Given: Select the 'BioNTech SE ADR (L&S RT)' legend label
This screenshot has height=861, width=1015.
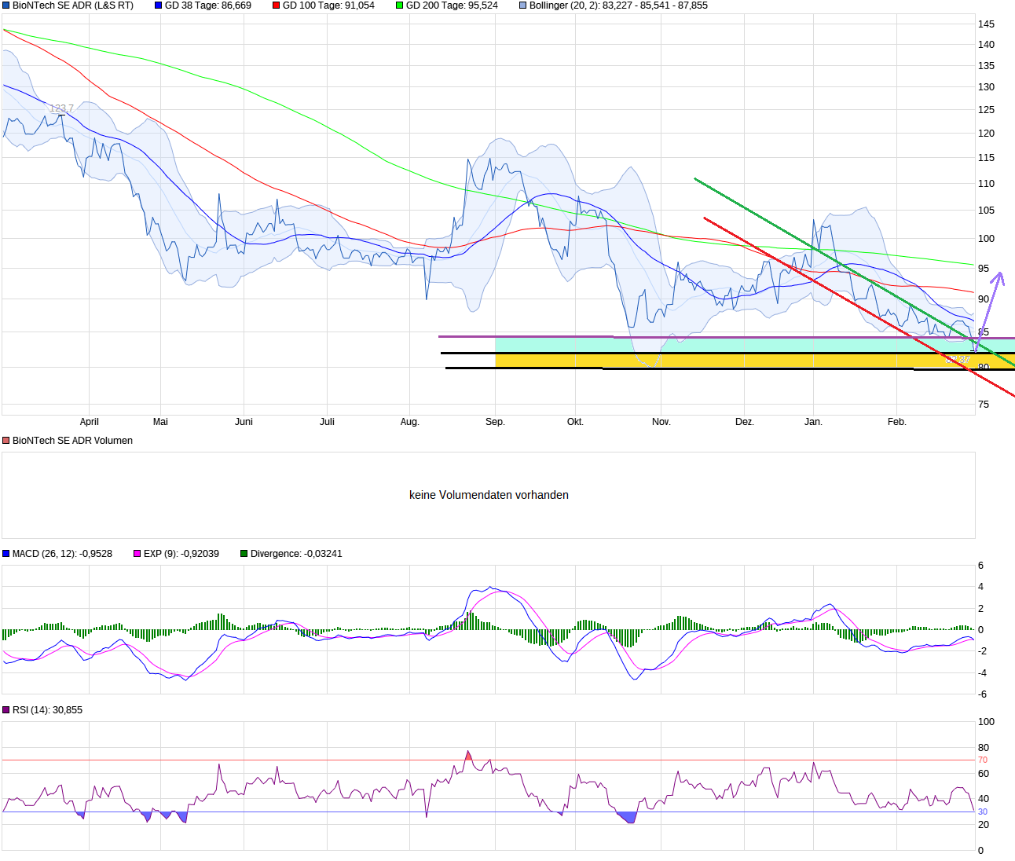Looking at the screenshot, I should coord(73,5).
